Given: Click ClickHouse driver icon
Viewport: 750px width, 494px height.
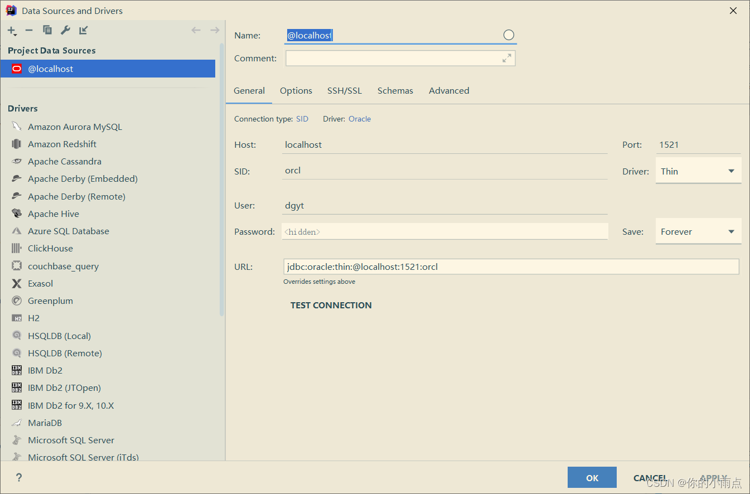Looking at the screenshot, I should pos(17,248).
